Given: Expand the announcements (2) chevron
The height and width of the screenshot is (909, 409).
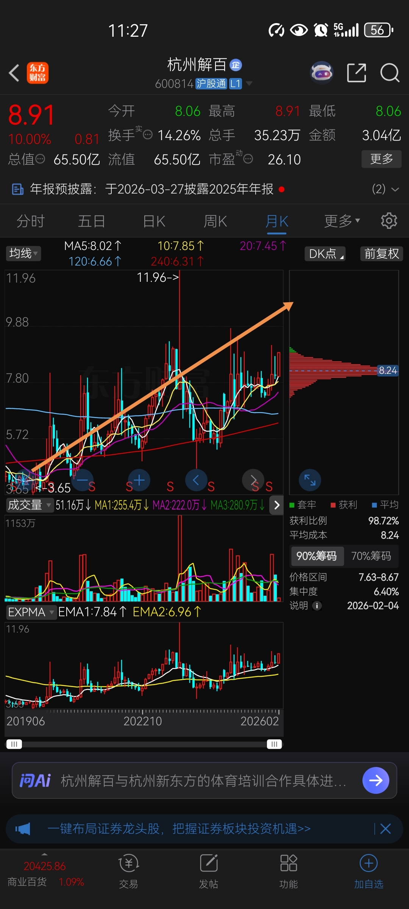Looking at the screenshot, I should click(395, 189).
